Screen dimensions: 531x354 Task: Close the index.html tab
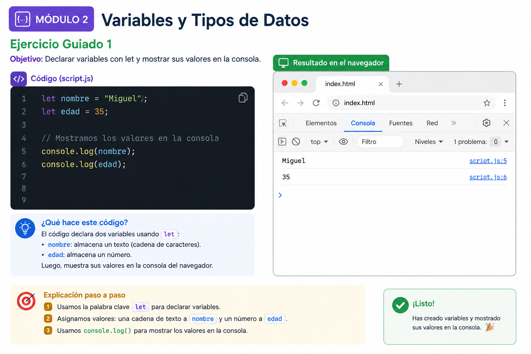[x=381, y=84]
